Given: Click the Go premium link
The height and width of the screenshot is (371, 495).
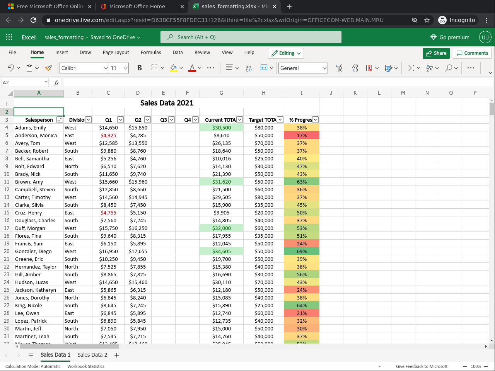Looking at the screenshot, I should [x=450, y=37].
